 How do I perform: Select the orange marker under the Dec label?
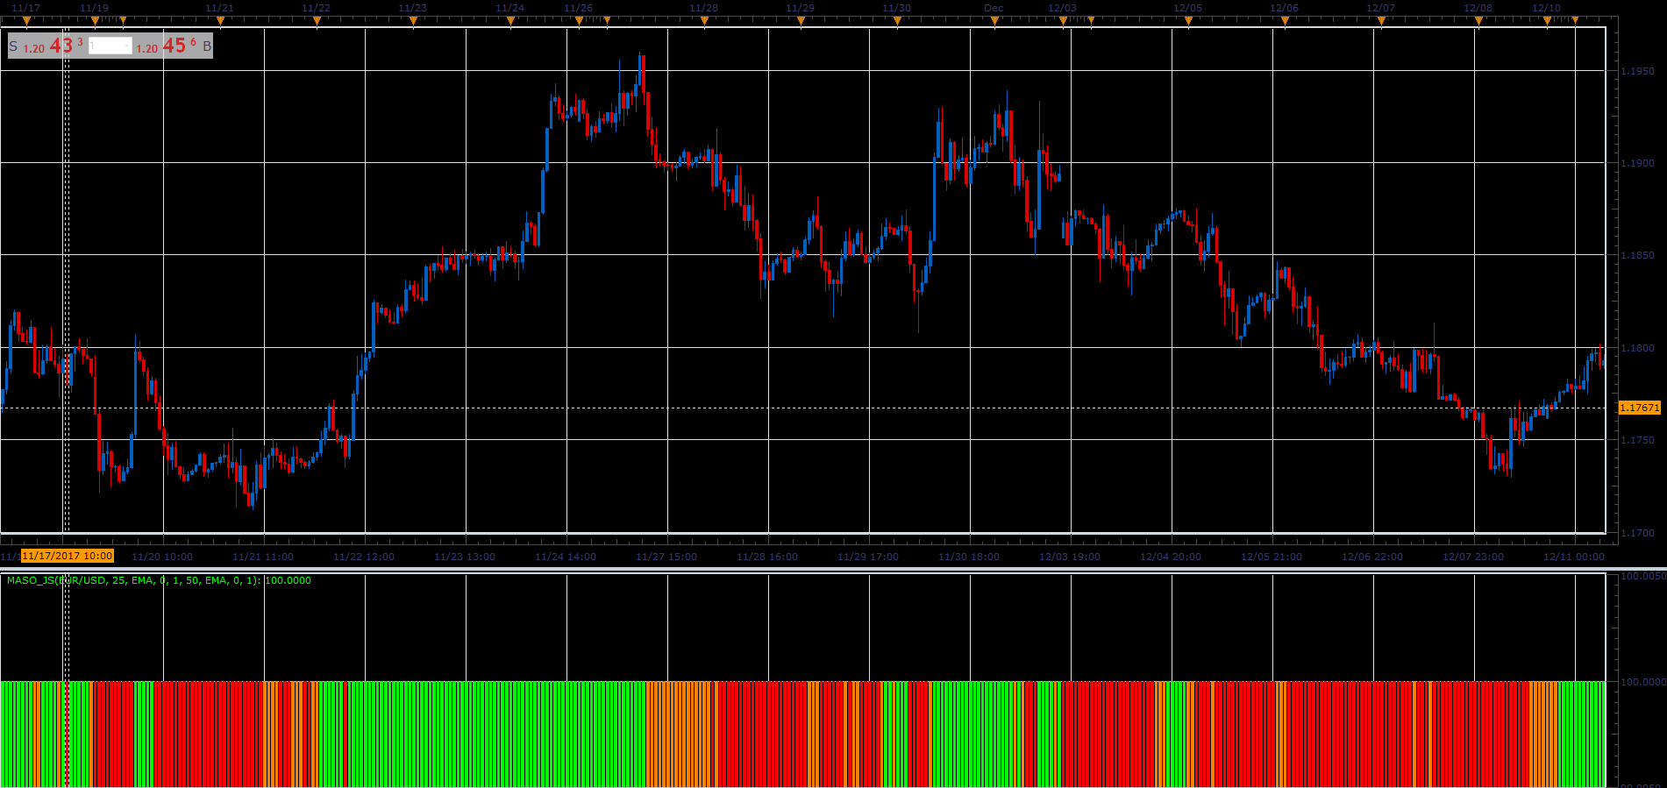click(994, 20)
